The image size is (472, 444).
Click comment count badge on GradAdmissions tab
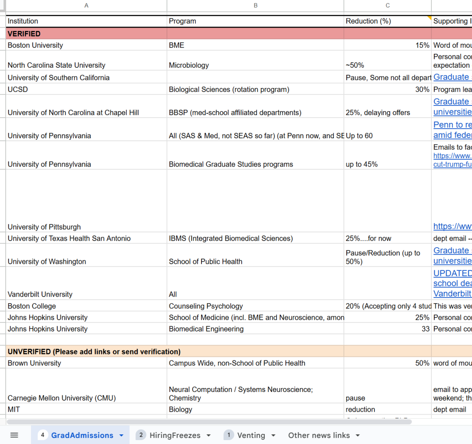tap(42, 435)
